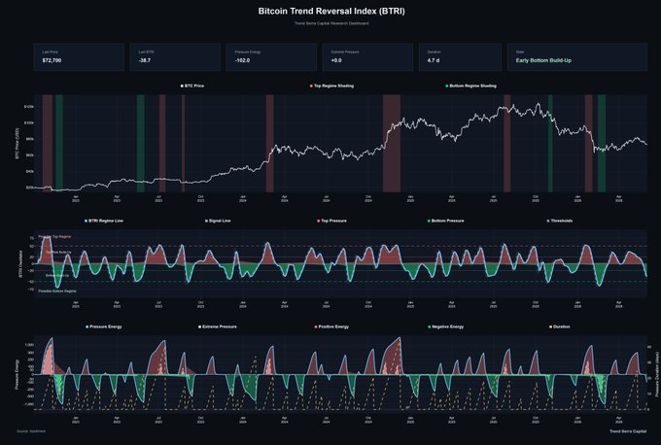661x445 pixels.
Task: Toggle the Thresholds legend entry
Action: pos(560,221)
